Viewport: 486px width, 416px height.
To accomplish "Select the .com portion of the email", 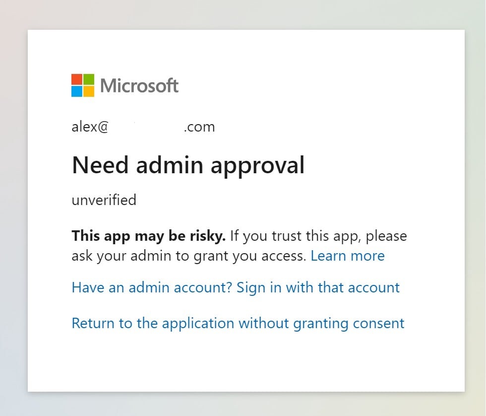I will 198,127.
